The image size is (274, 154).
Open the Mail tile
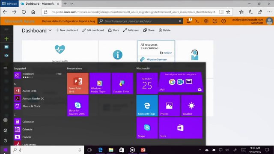[181, 82]
